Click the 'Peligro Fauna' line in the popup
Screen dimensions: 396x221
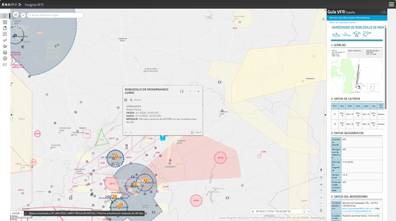pyautogui.click(x=133, y=110)
